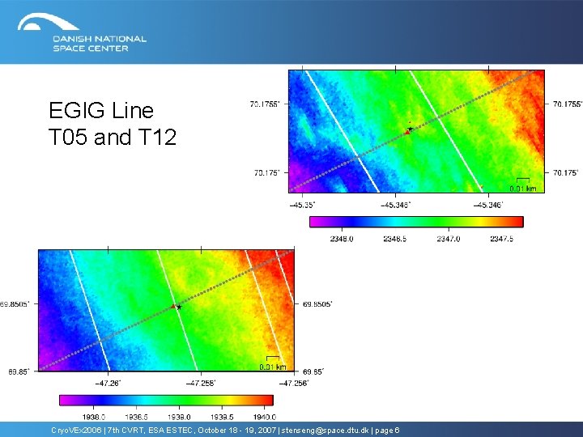Viewport: 583px width, 437px height.
Task: Click the 0.01 km scale bar on upper map
Action: click(523, 185)
